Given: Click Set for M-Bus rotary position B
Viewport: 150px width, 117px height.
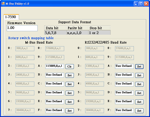Looking at the screenshot, I should click(x=70, y=75).
